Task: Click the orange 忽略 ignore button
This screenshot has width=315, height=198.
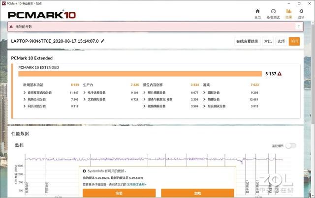Action: coord(197,193)
